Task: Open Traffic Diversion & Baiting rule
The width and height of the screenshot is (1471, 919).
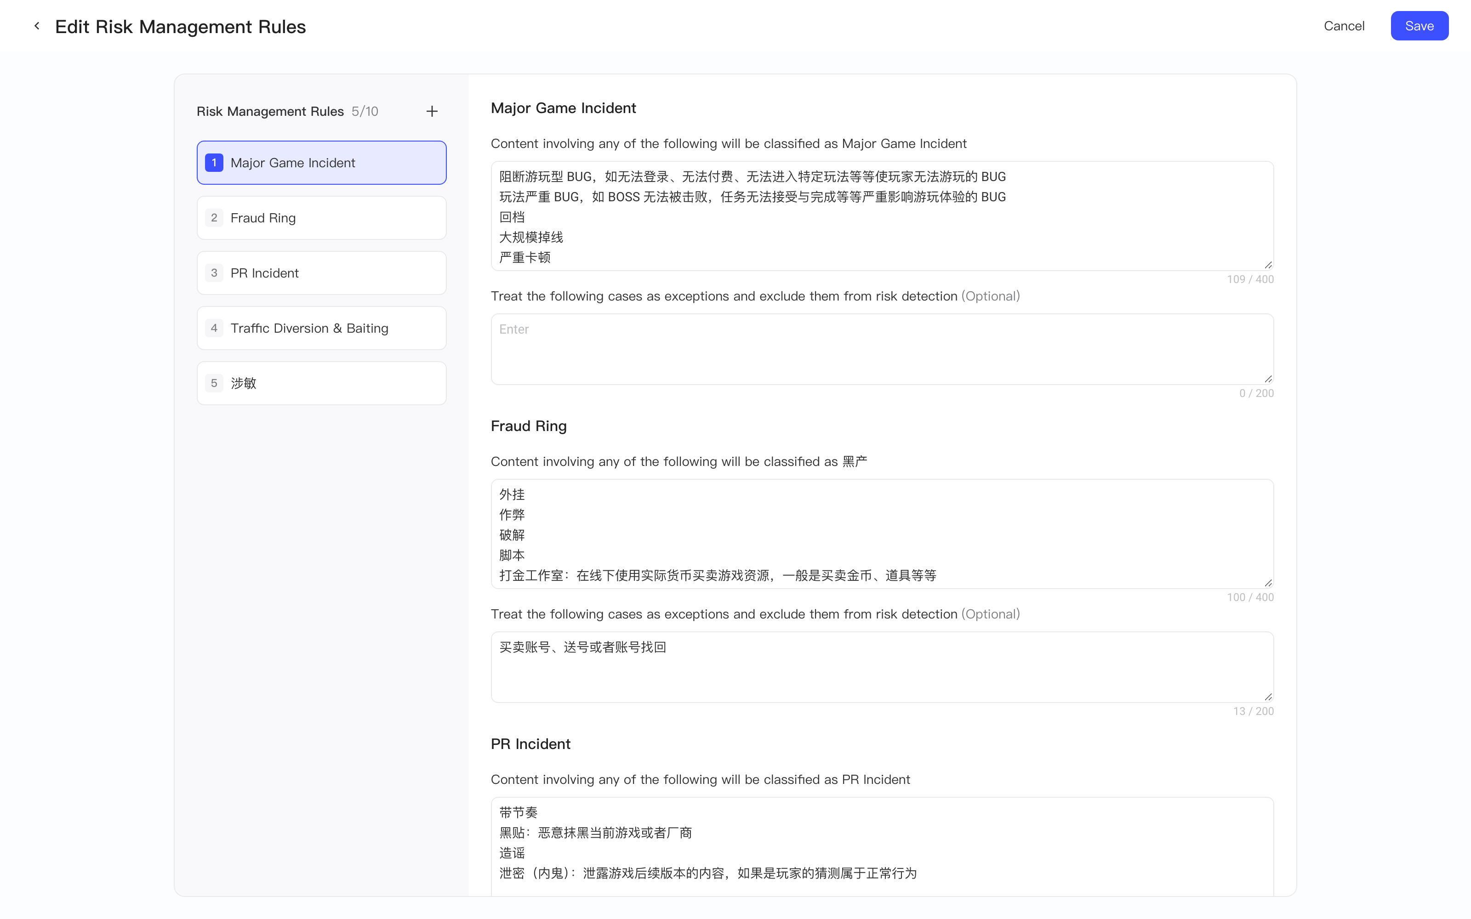Action: (322, 328)
